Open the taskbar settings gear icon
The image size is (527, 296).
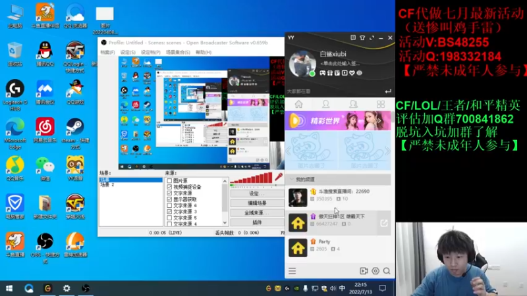(67, 288)
